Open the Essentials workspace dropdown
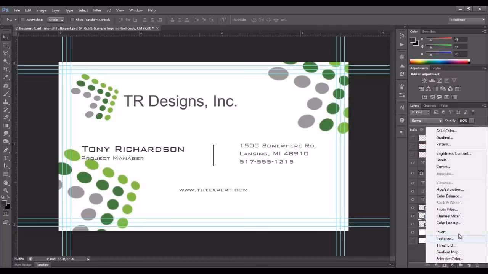This screenshot has width=488, height=274. [467, 19]
